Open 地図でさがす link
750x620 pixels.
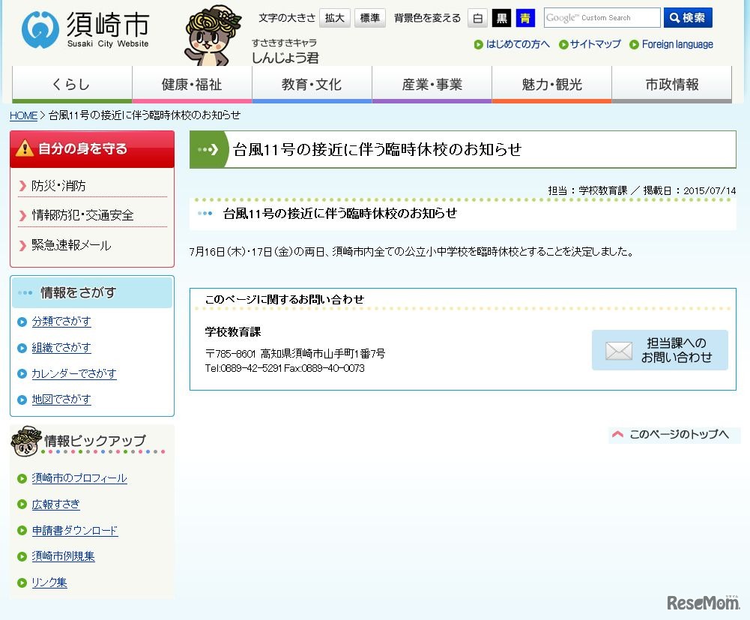tap(61, 400)
